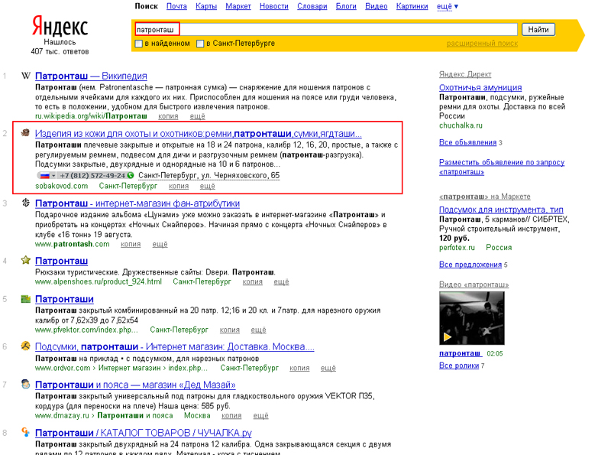The width and height of the screenshot is (611, 455).
Task: Open 'Патронташ — Википедия' result
Action: tap(91, 76)
